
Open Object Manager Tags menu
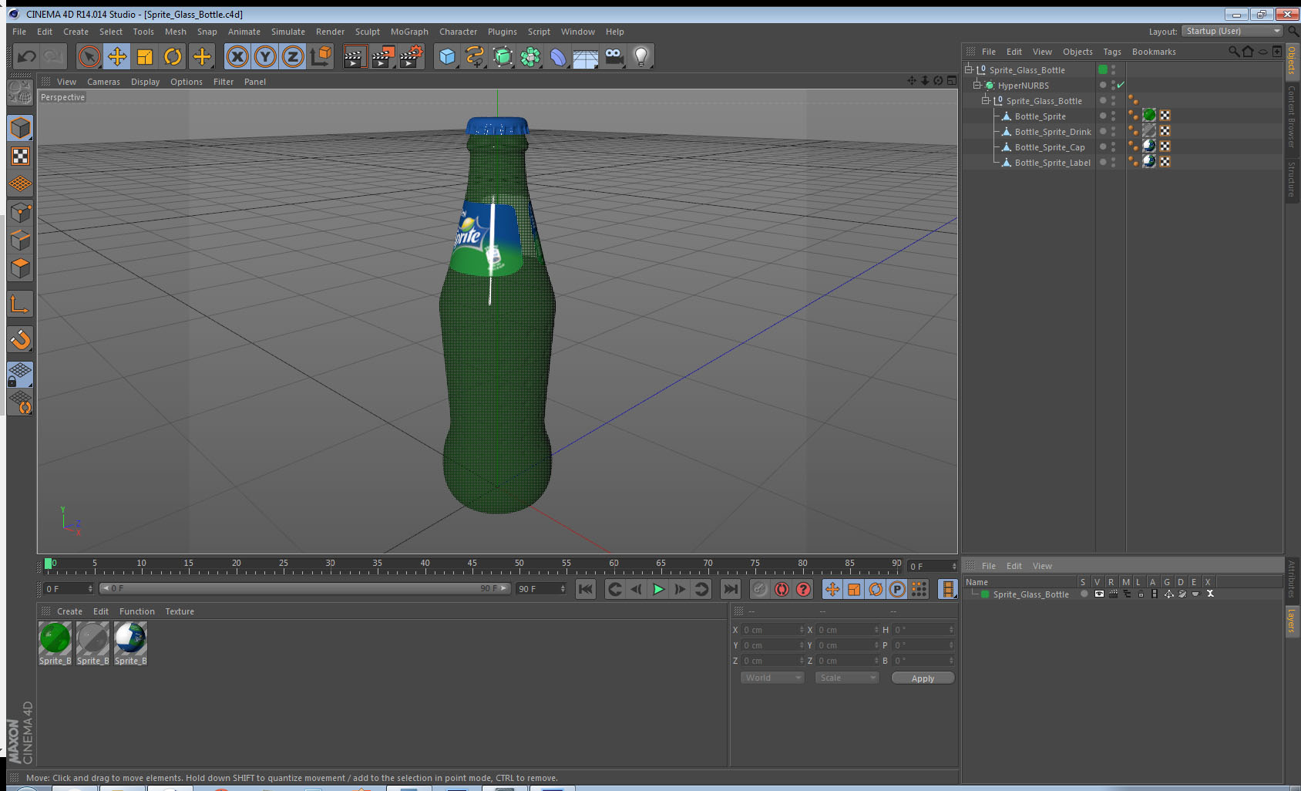1111,52
